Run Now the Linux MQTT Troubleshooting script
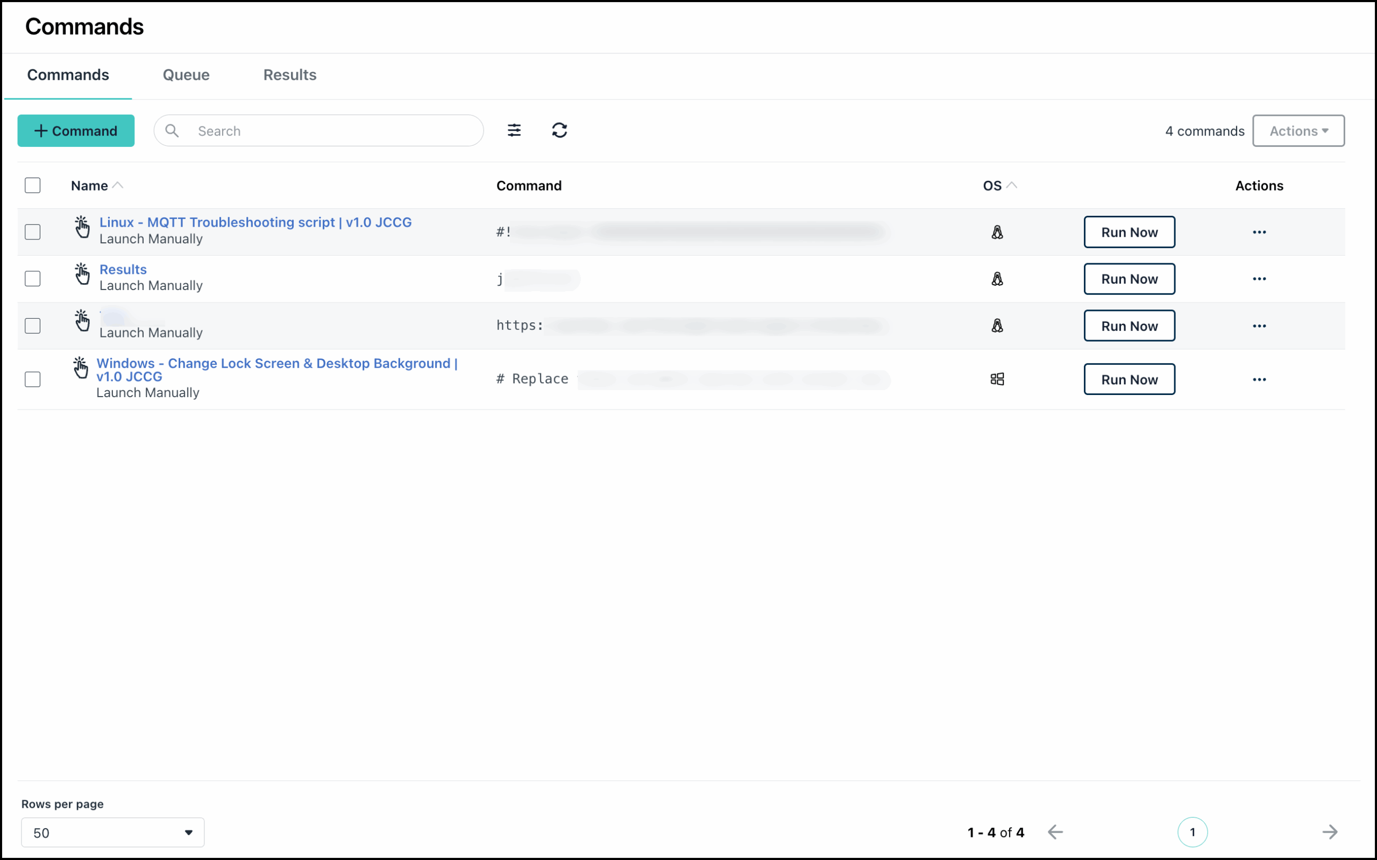This screenshot has width=1377, height=860. point(1128,231)
